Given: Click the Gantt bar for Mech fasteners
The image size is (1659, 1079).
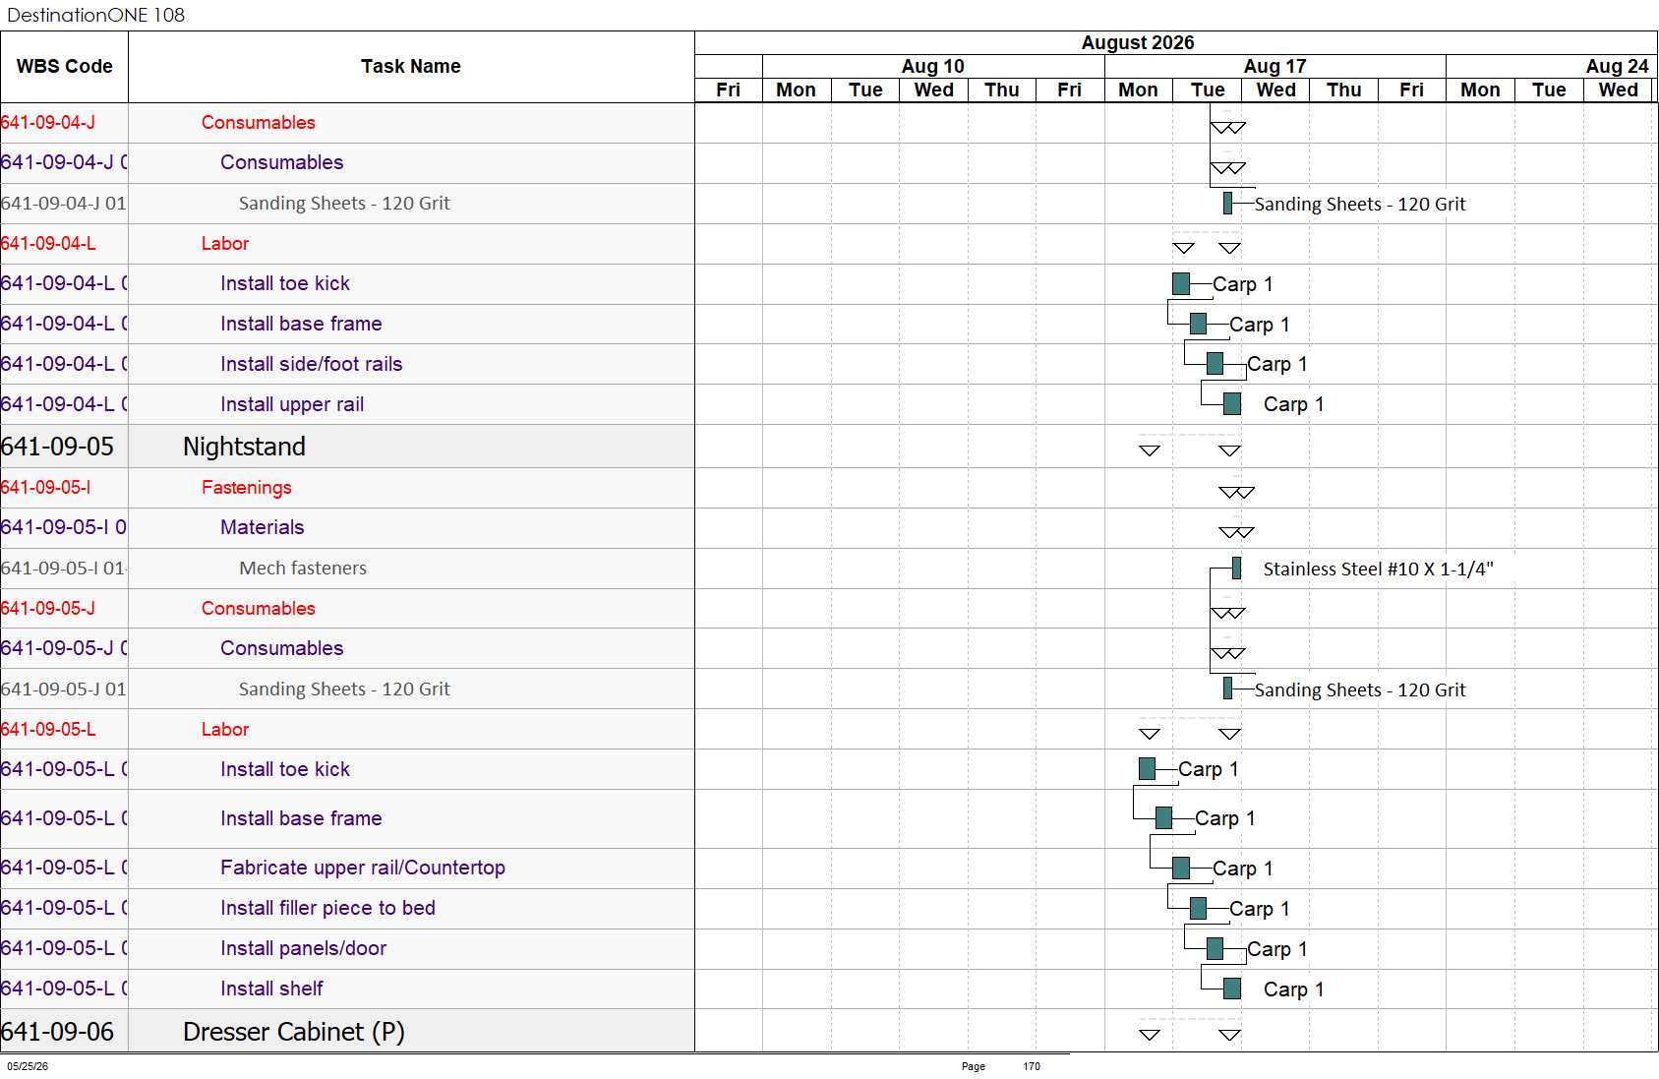Looking at the screenshot, I should tap(1236, 569).
